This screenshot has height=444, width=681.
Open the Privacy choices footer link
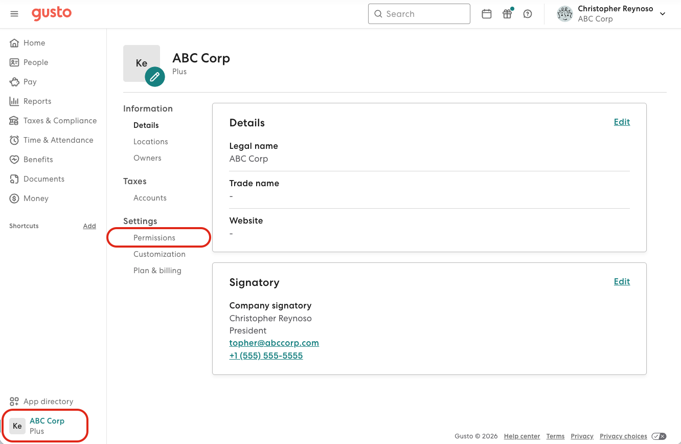(623, 436)
